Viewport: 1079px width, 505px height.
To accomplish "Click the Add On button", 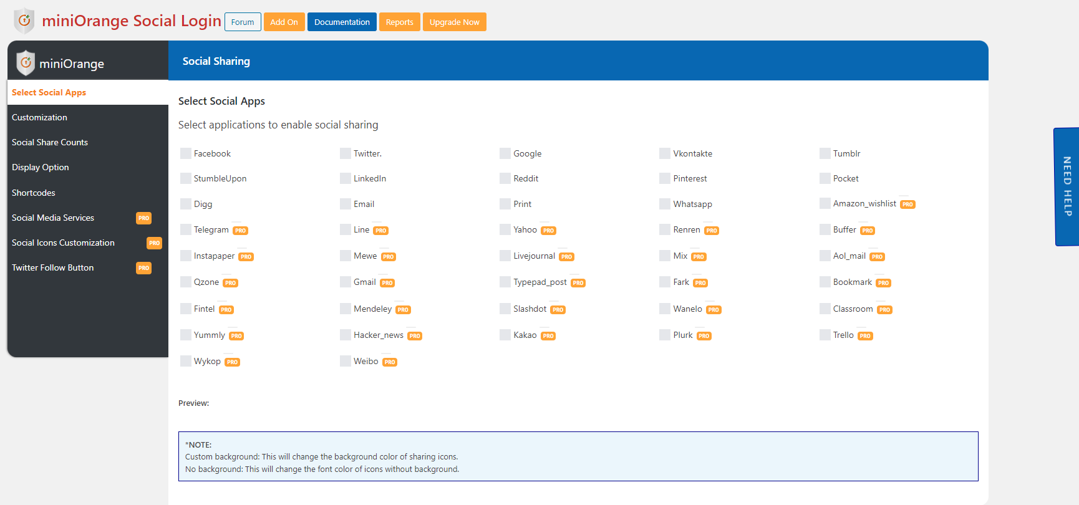I will (x=284, y=22).
